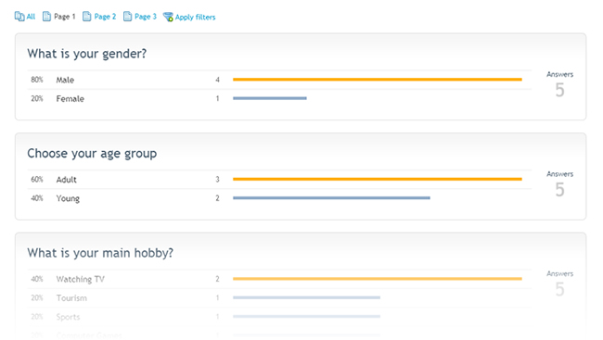Click the orange Watching TV result bar

(x=378, y=279)
